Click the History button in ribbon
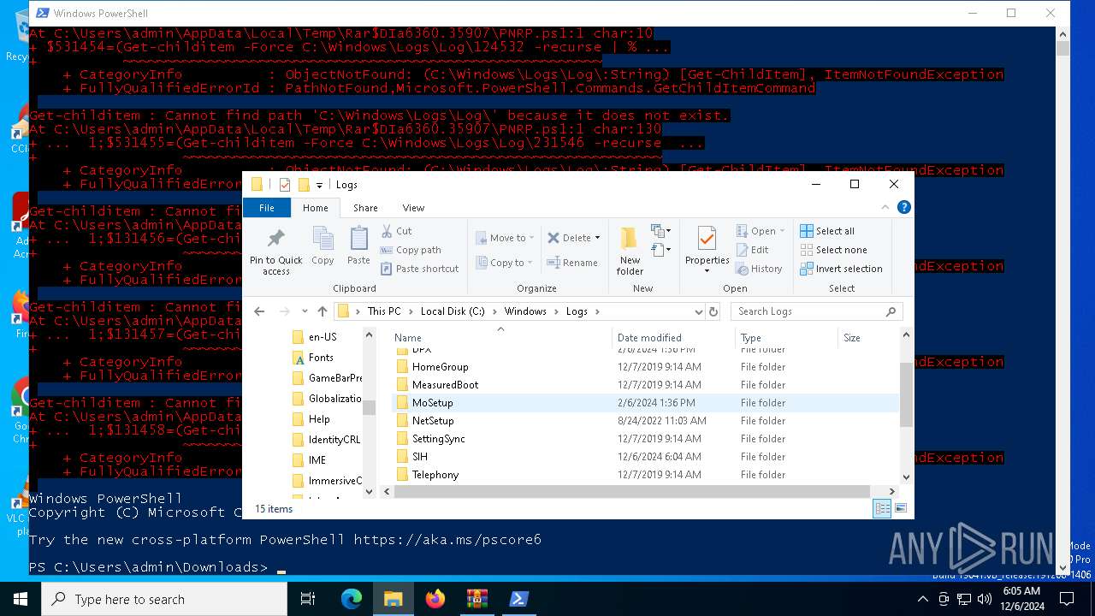Viewport: 1095px width, 616px height. pos(759,269)
